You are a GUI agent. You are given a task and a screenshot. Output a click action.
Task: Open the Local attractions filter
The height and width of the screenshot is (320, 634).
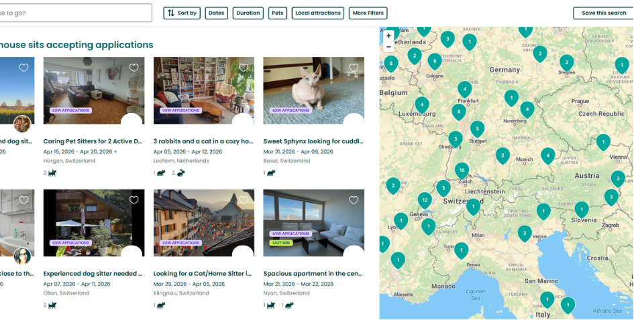tap(318, 13)
